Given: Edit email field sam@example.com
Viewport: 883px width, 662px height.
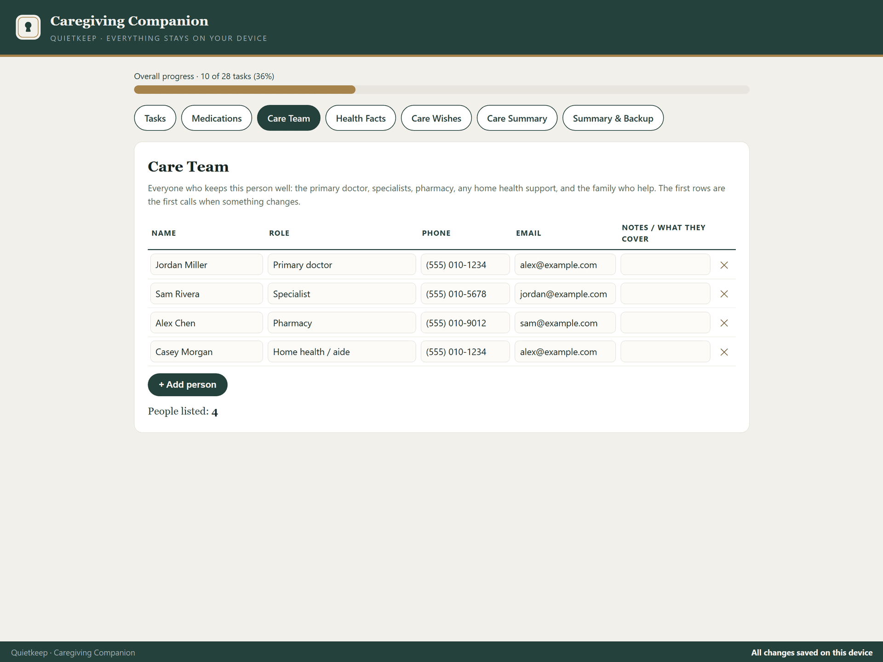Looking at the screenshot, I should click(x=565, y=323).
